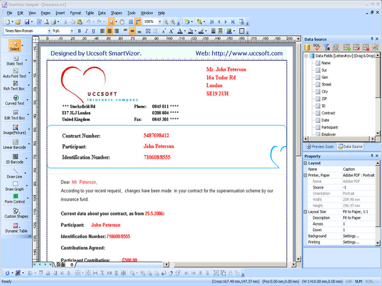Collapse the Layout Size property group
The width and height of the screenshot is (382, 286).
305,212
